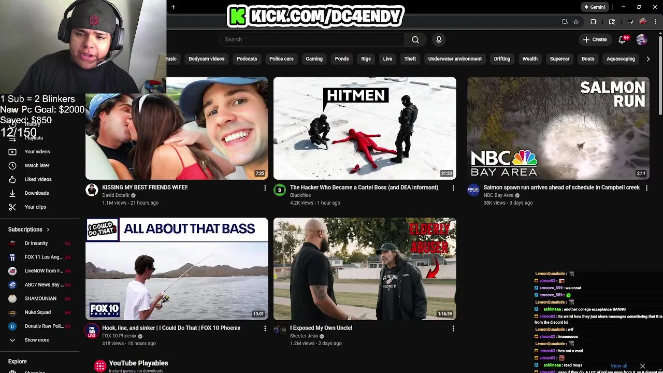Open options for Hook, line, and sinker video

coord(265,328)
